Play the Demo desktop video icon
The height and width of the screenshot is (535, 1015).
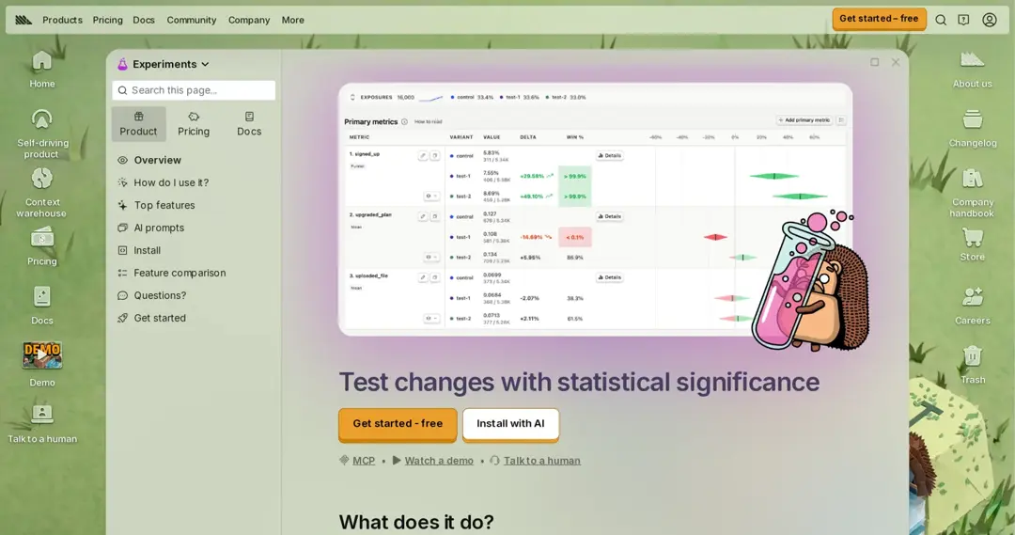point(41,365)
